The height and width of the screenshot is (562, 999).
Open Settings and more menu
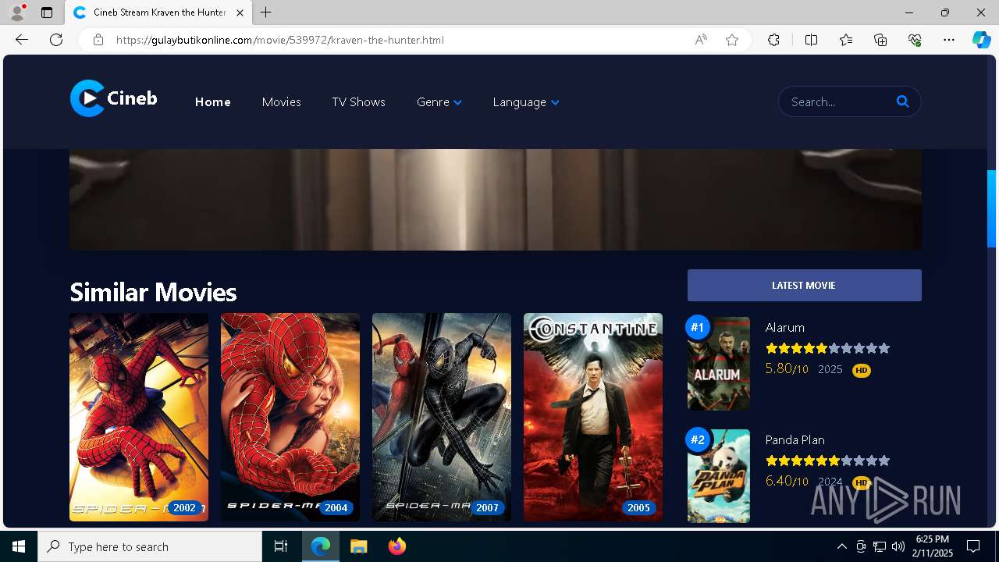(x=949, y=40)
